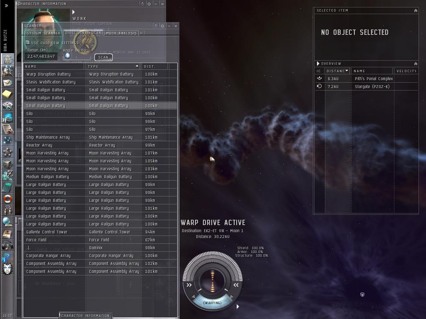Click the ship bracket icon in space

point(212,159)
